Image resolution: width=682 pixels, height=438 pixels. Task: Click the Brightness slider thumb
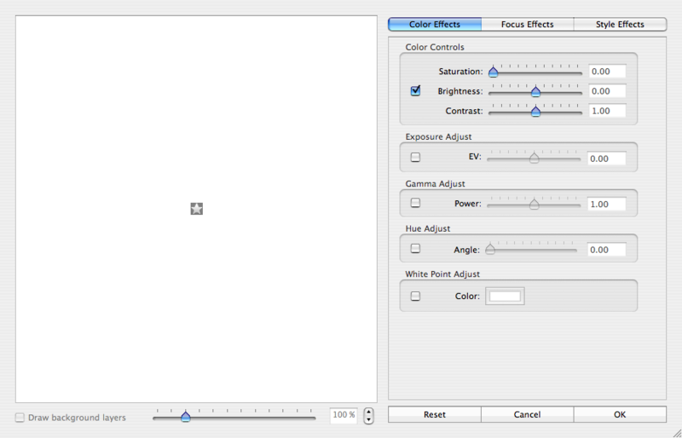(x=535, y=91)
